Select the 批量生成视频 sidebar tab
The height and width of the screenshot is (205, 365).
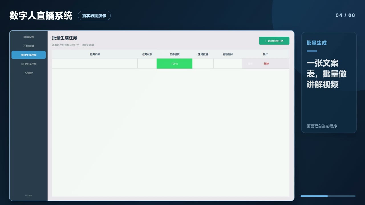[x=29, y=55]
